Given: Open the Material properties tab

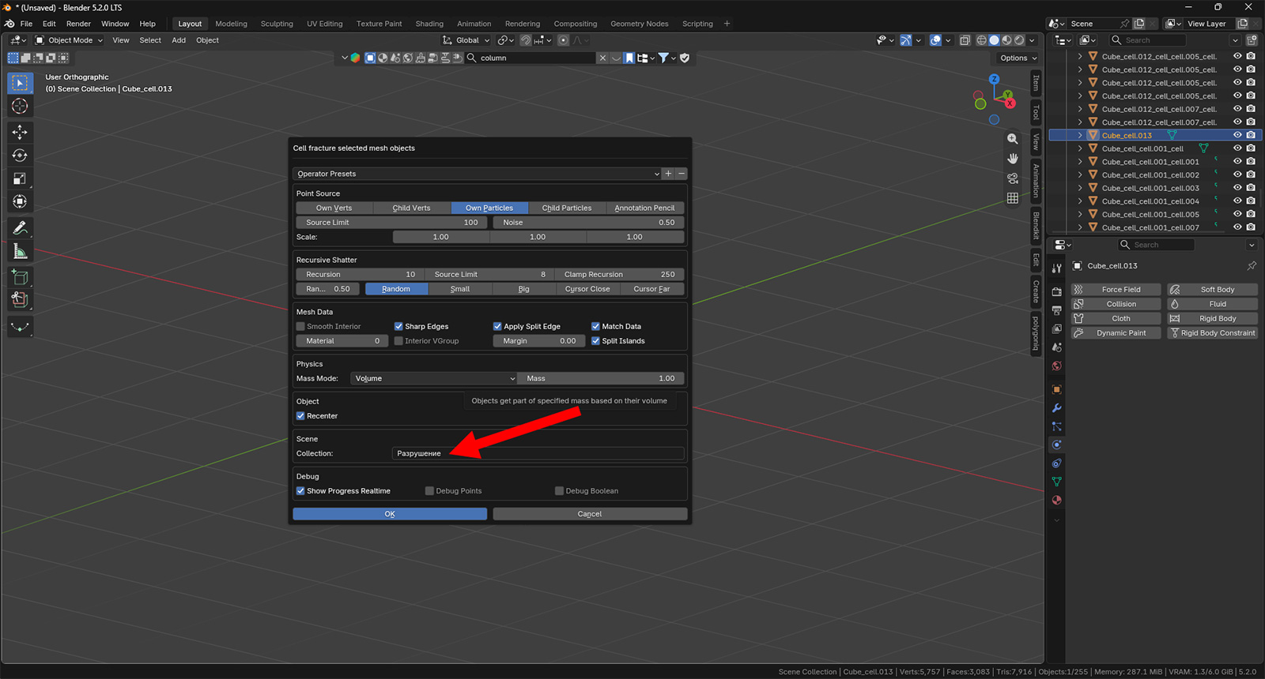Looking at the screenshot, I should [x=1057, y=501].
